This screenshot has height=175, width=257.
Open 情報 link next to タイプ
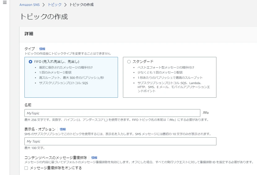pos(42,49)
